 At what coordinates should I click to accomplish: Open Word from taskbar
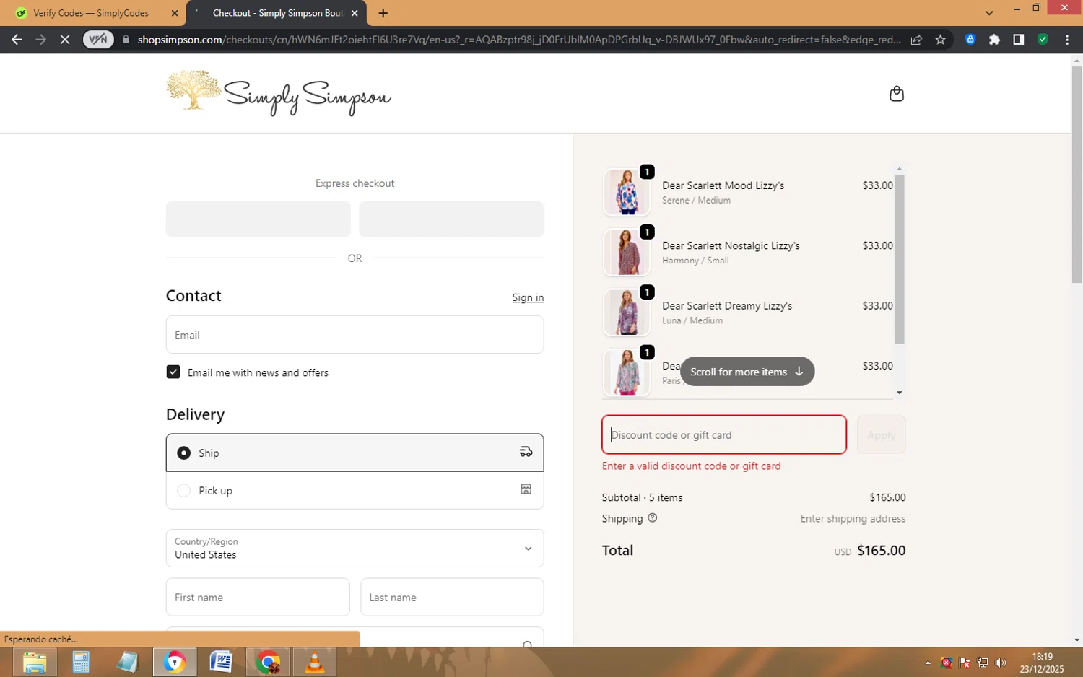point(221,662)
